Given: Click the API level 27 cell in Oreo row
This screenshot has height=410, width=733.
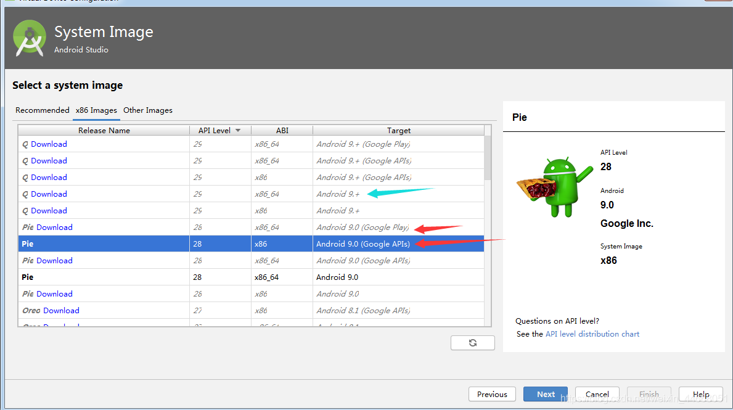Looking at the screenshot, I should point(221,310).
